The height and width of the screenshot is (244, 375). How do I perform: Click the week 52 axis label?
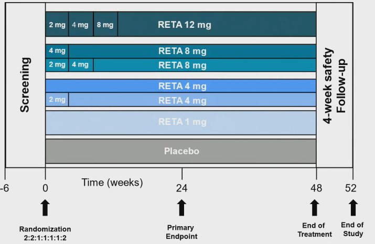[351, 188]
